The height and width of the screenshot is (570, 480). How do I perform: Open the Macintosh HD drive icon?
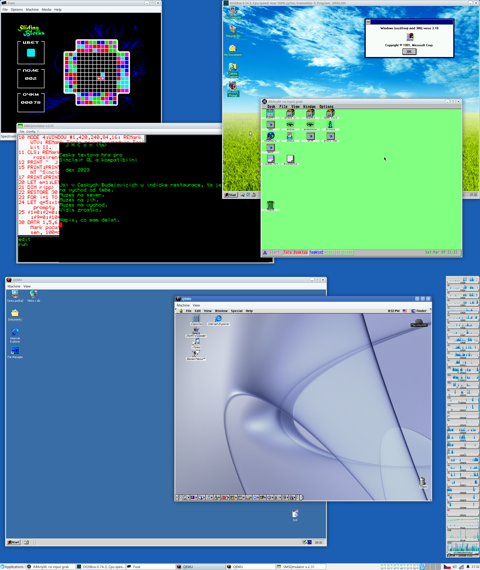[x=418, y=321]
